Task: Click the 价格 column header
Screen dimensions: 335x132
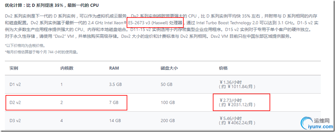Action: click(x=223, y=68)
